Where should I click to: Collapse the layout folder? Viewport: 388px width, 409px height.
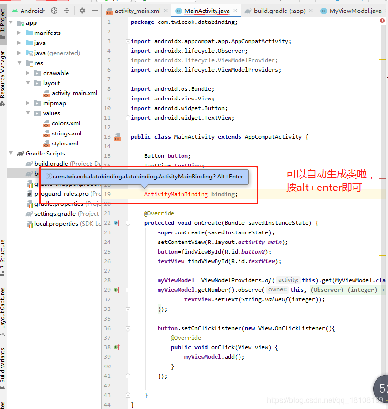[x=28, y=83]
